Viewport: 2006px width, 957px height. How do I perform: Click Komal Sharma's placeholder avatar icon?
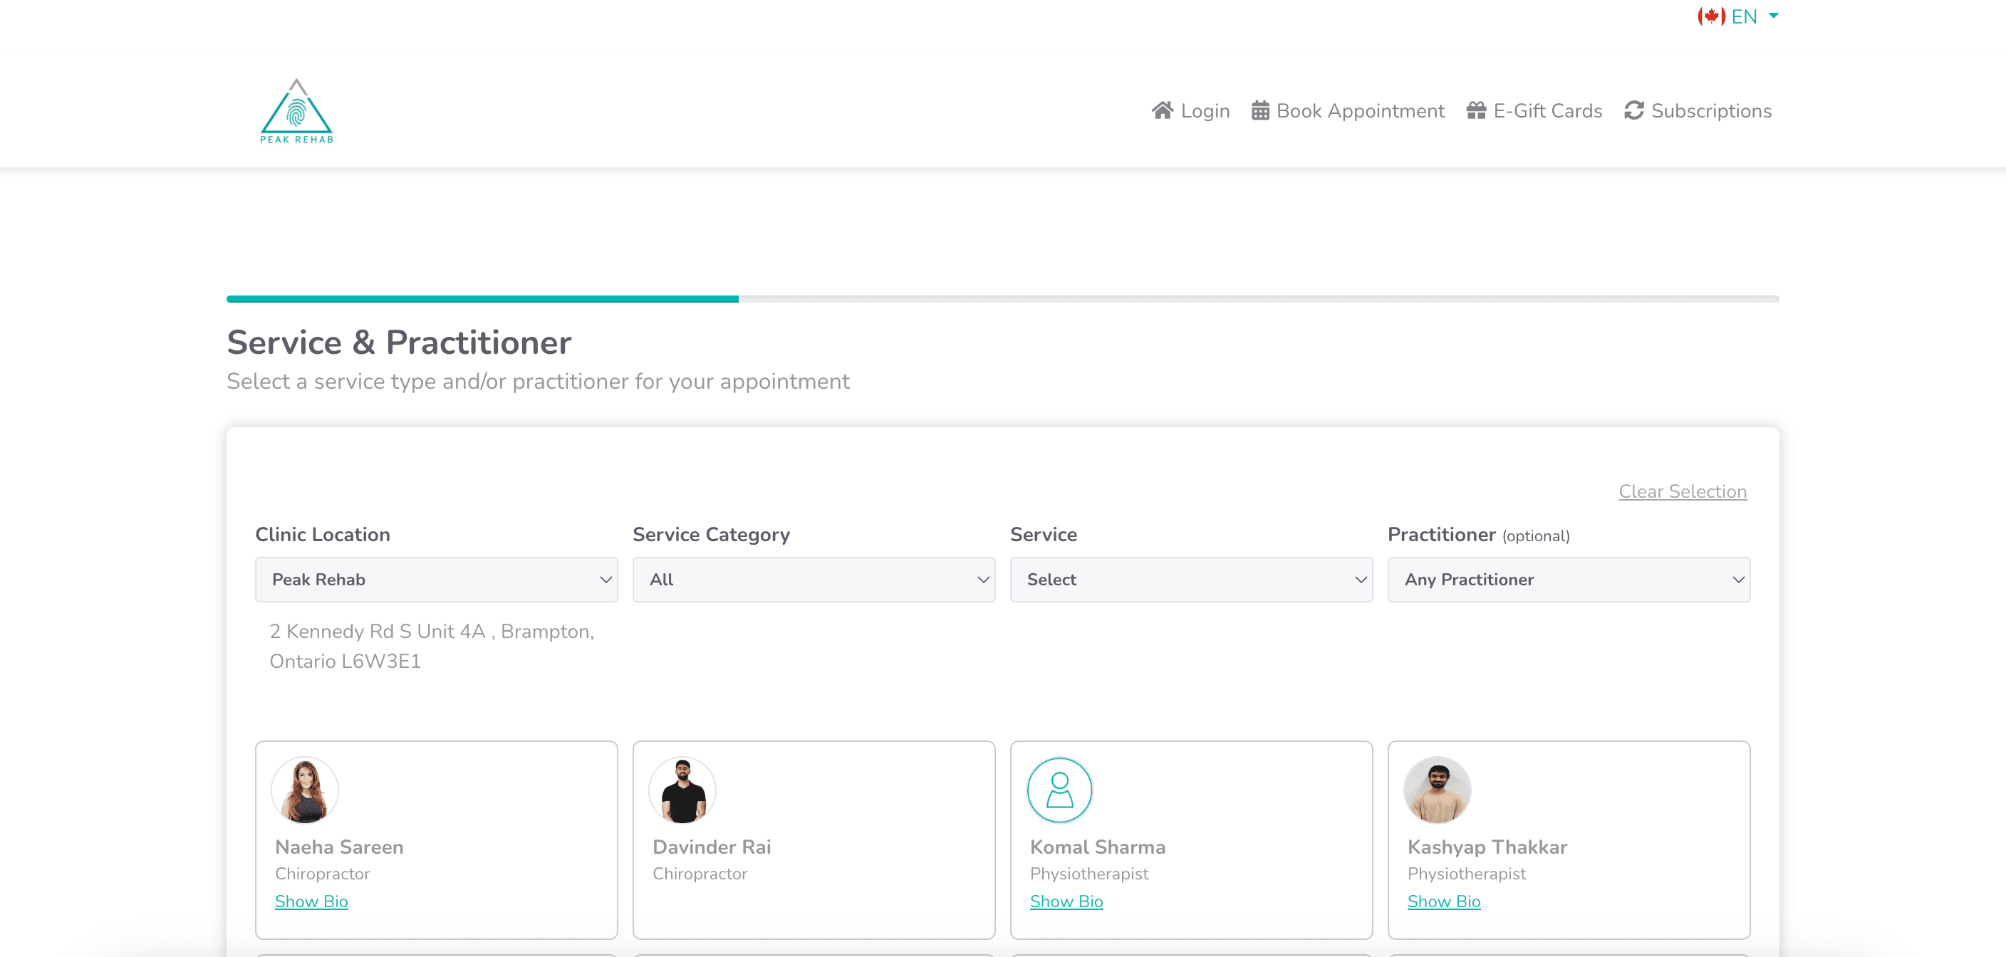click(1060, 790)
